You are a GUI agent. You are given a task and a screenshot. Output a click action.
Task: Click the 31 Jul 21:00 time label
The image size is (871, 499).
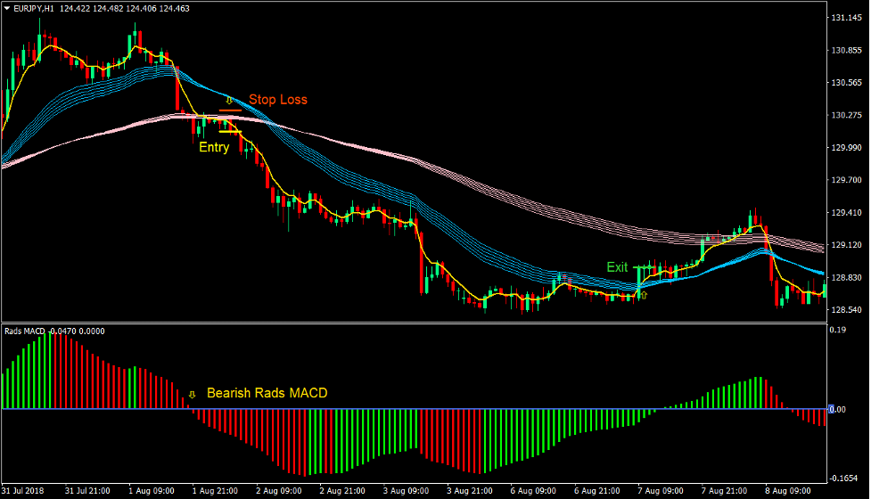tap(87, 491)
